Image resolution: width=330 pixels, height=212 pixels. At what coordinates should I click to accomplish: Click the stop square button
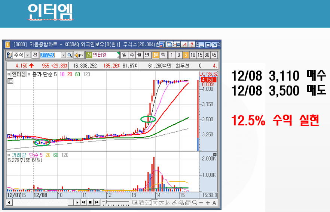[x=90, y=202]
